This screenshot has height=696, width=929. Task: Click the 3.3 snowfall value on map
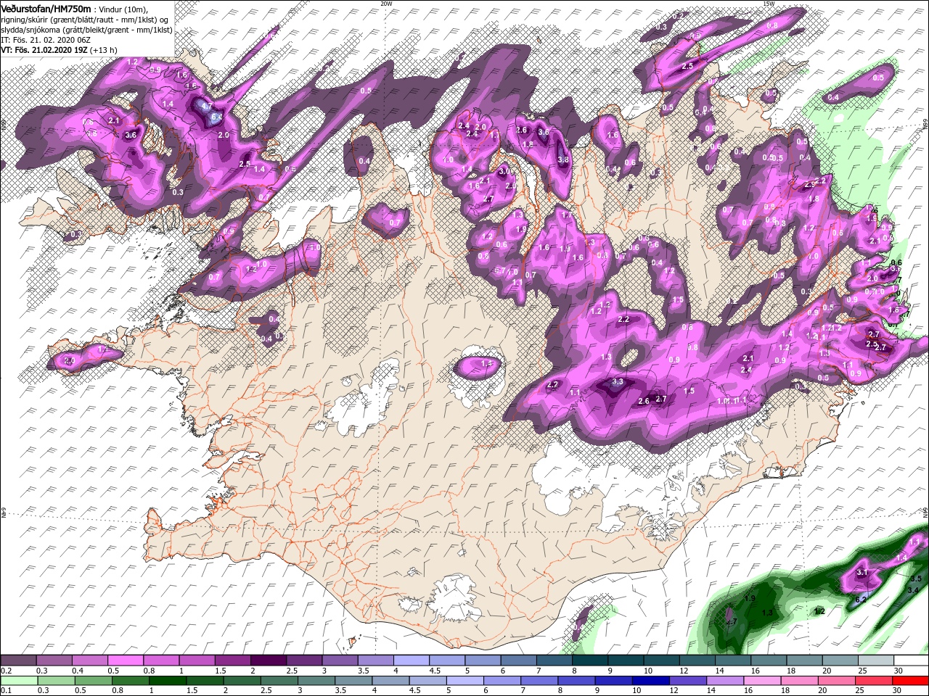tap(618, 381)
